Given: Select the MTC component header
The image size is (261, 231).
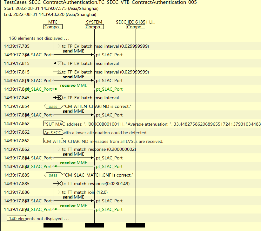Looking at the screenshot, I should pos(53,27).
